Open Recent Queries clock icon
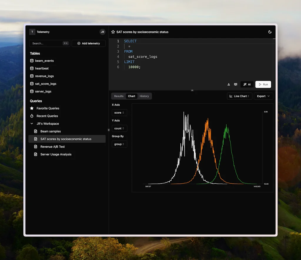Image resolution: width=301 pixels, height=260 pixels. click(x=32, y=116)
